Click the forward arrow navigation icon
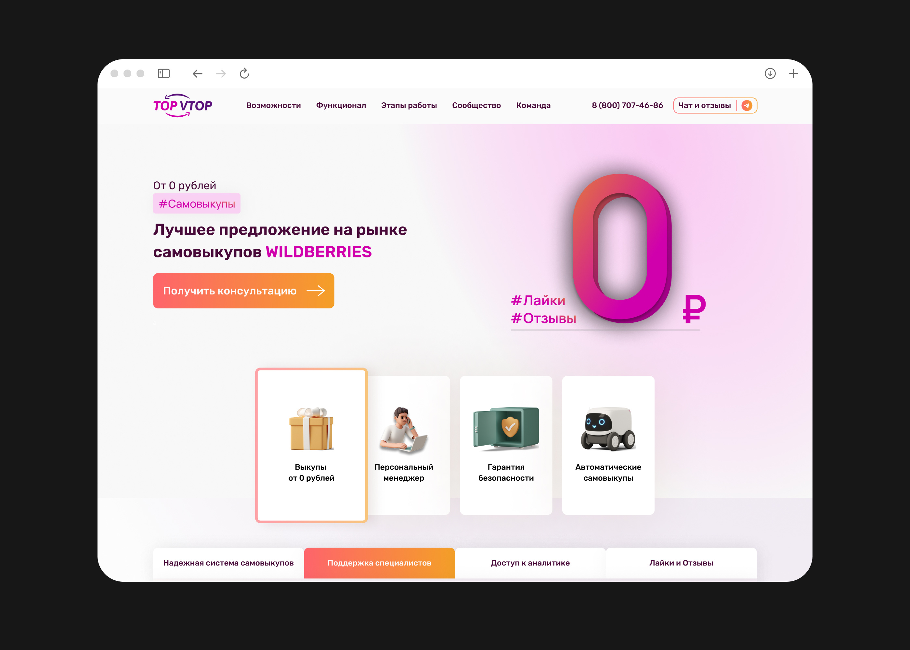 [221, 74]
